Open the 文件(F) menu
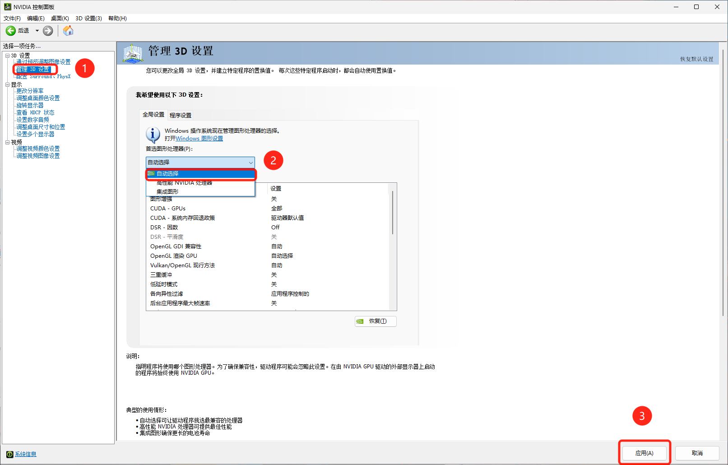 point(12,19)
